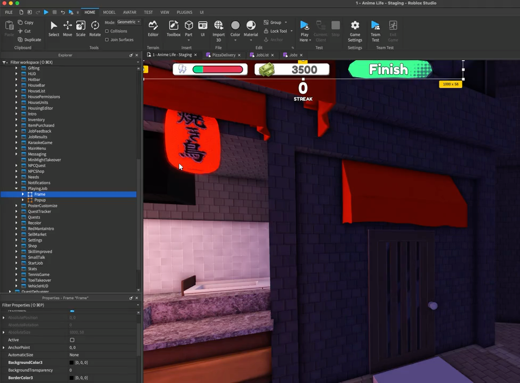Enable the Collisions checkbox
520x383 pixels.
(x=108, y=31)
